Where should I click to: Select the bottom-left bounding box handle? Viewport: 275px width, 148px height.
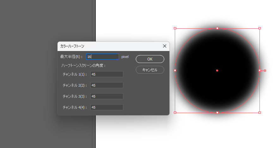[x=175, y=112]
